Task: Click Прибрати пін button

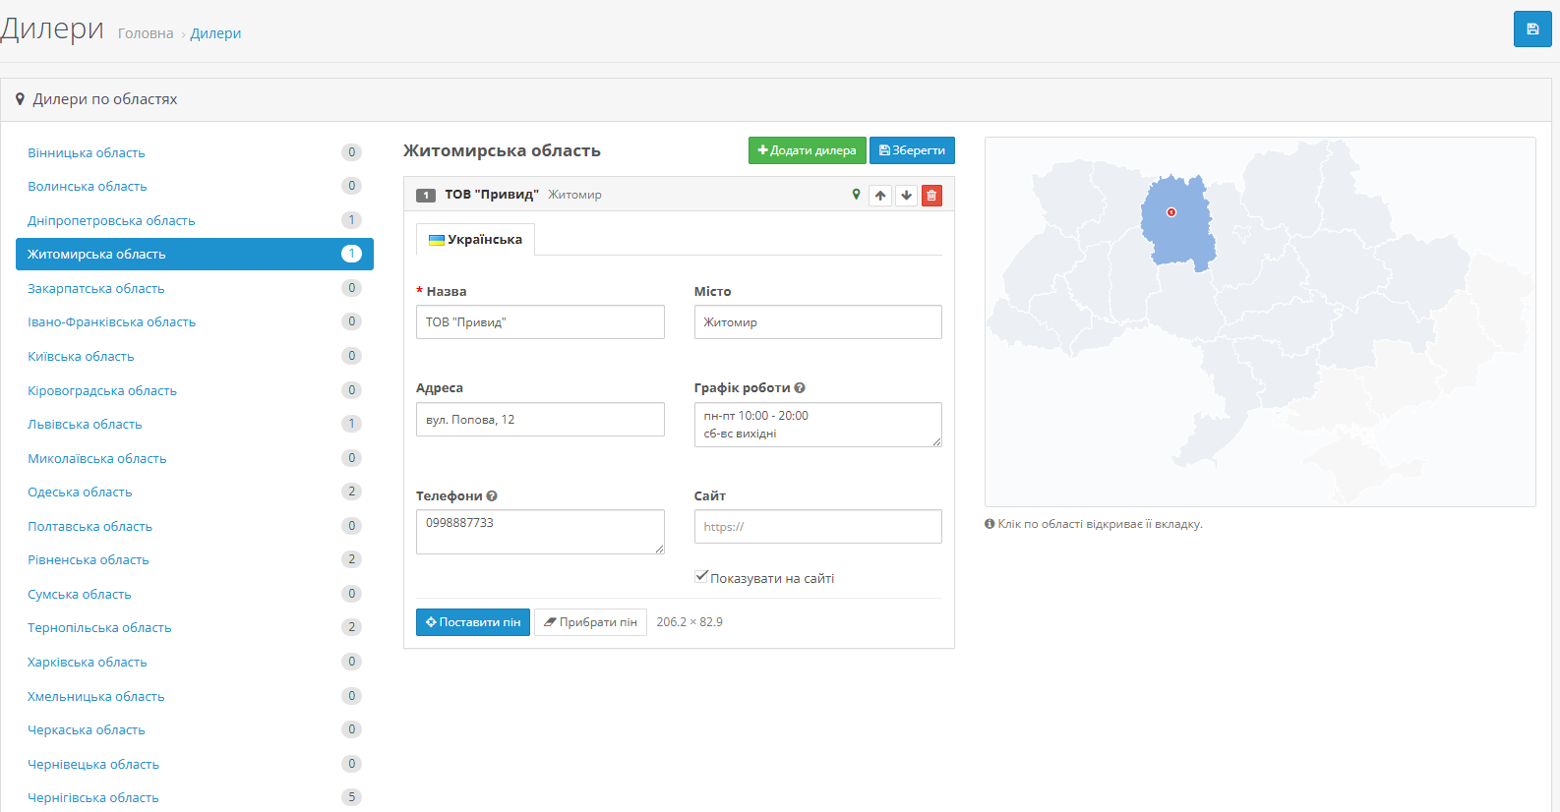Action: (x=590, y=622)
